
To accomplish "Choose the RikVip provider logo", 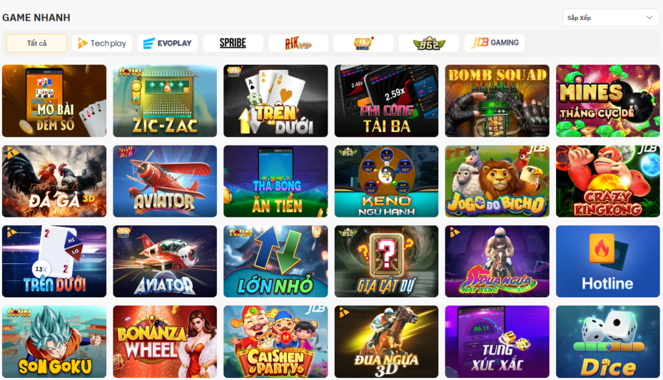I will [298, 43].
